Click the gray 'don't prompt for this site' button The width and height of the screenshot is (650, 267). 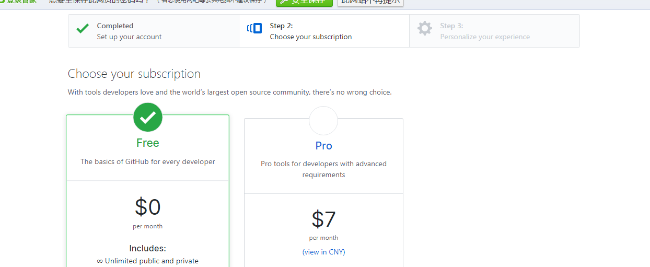pyautogui.click(x=370, y=2)
